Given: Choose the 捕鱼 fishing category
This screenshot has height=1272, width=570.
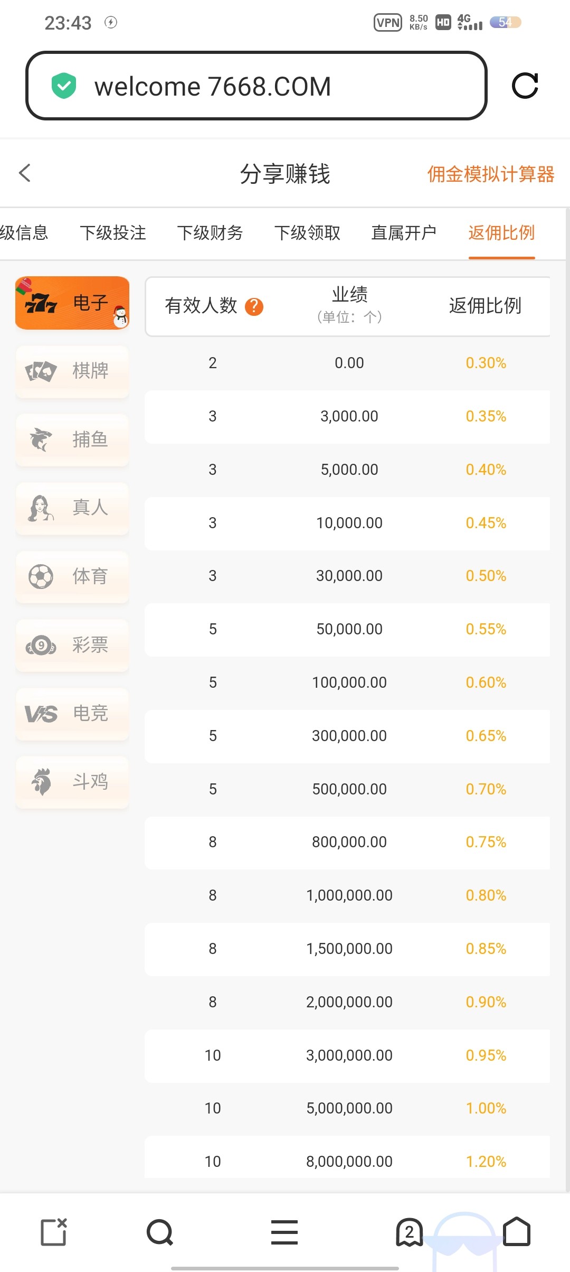Looking at the screenshot, I should pyautogui.click(x=72, y=439).
